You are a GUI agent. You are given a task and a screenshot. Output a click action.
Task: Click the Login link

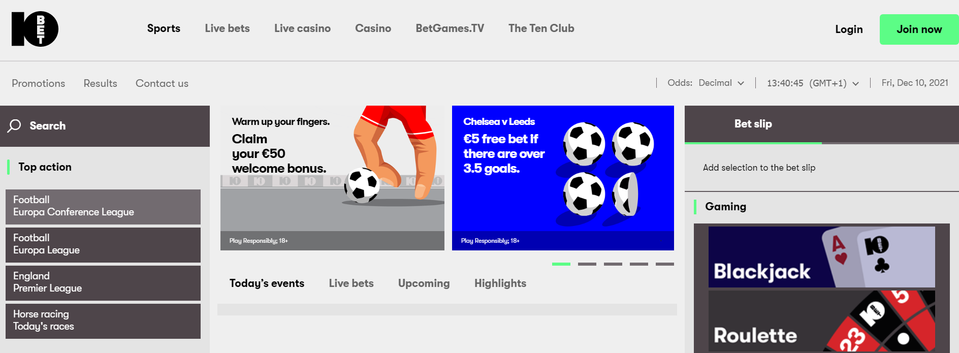point(849,29)
